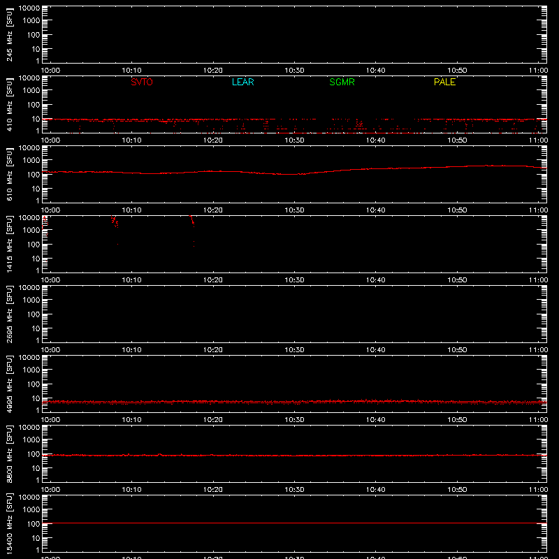Click the flat 15400 MHz red flux line

(x=294, y=523)
